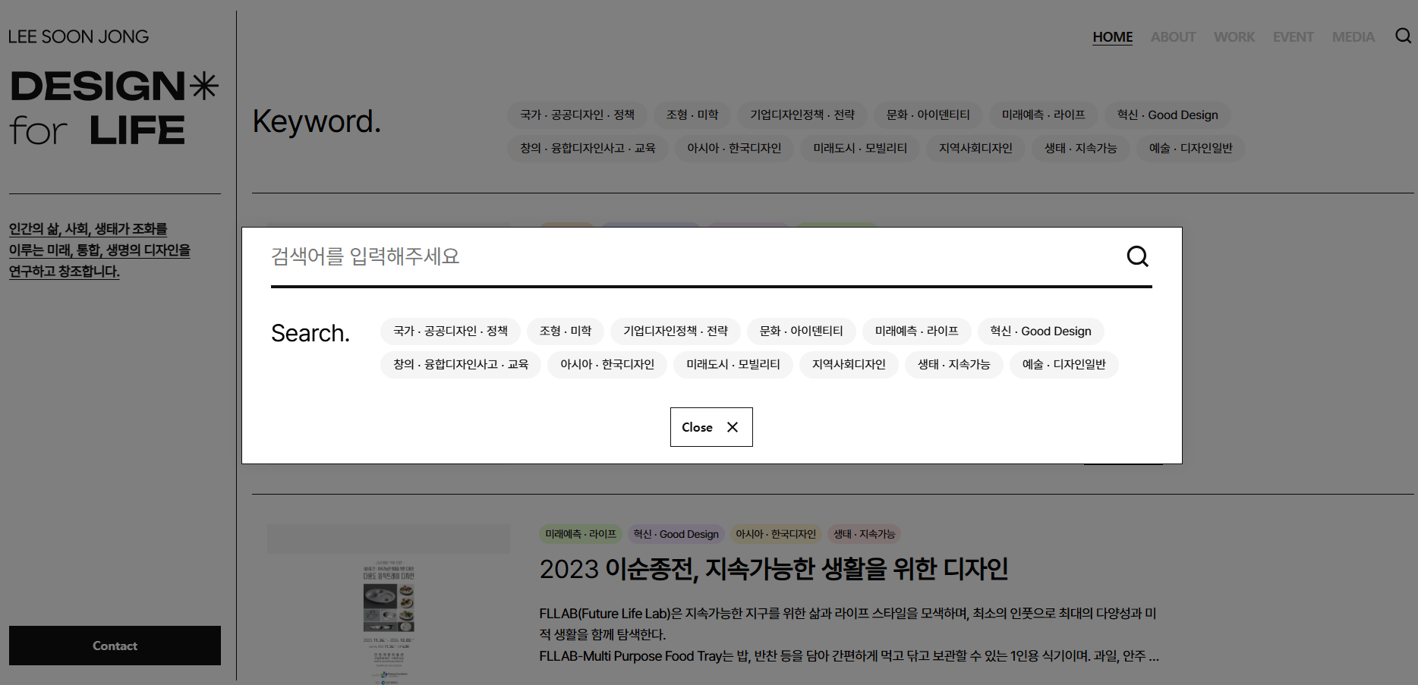Choose 예술 · 디자인일반 tag in search dialog

[1063, 365]
